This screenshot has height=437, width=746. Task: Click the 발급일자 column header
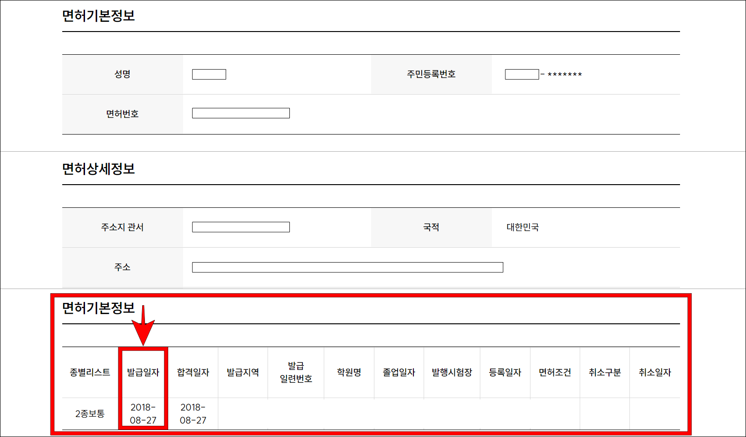point(143,372)
